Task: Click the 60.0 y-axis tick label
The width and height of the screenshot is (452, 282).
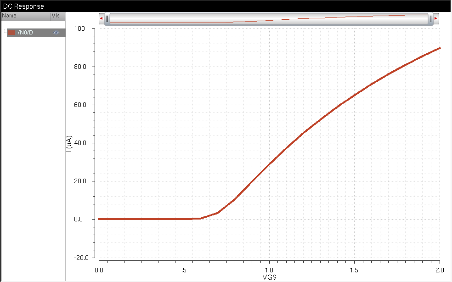Action: tap(80, 105)
